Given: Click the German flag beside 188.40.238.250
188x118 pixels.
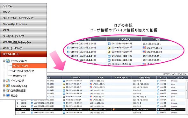Looking at the screenshot, I should (x=91, y=109).
